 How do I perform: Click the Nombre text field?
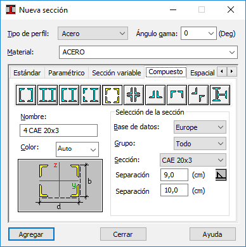point(58,130)
